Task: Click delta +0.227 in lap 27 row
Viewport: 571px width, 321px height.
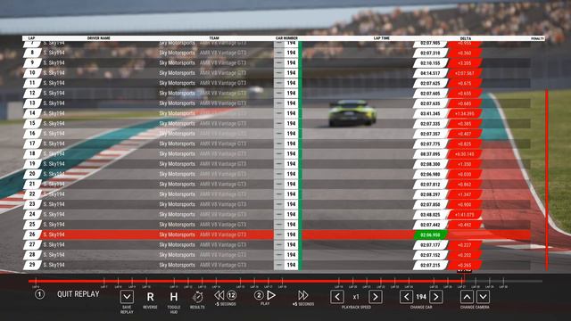Action: point(464,245)
